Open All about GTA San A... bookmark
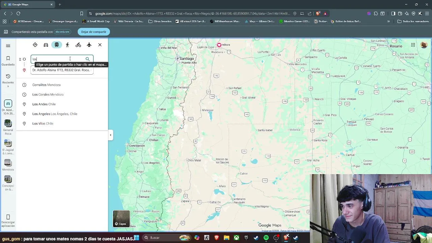The image size is (432, 243). pyautogui.click(x=191, y=21)
